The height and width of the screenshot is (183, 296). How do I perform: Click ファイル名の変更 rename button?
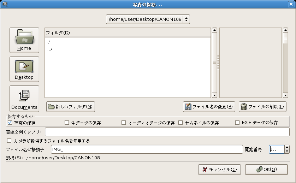coord(209,107)
